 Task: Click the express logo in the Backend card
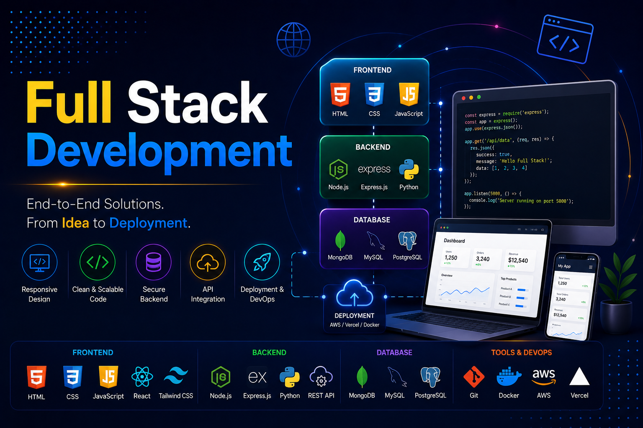374,169
